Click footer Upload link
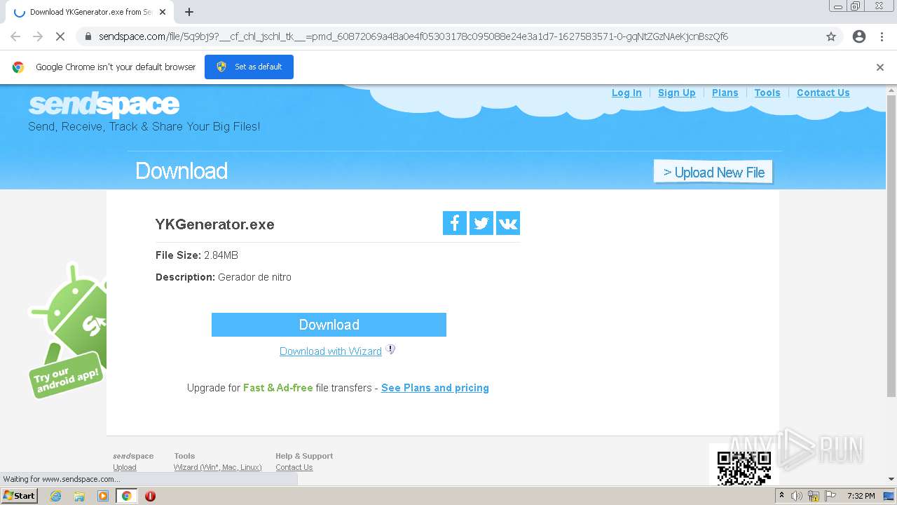This screenshot has width=897, height=505. [125, 467]
